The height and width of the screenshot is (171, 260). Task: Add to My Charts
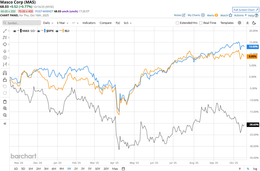point(196,15)
